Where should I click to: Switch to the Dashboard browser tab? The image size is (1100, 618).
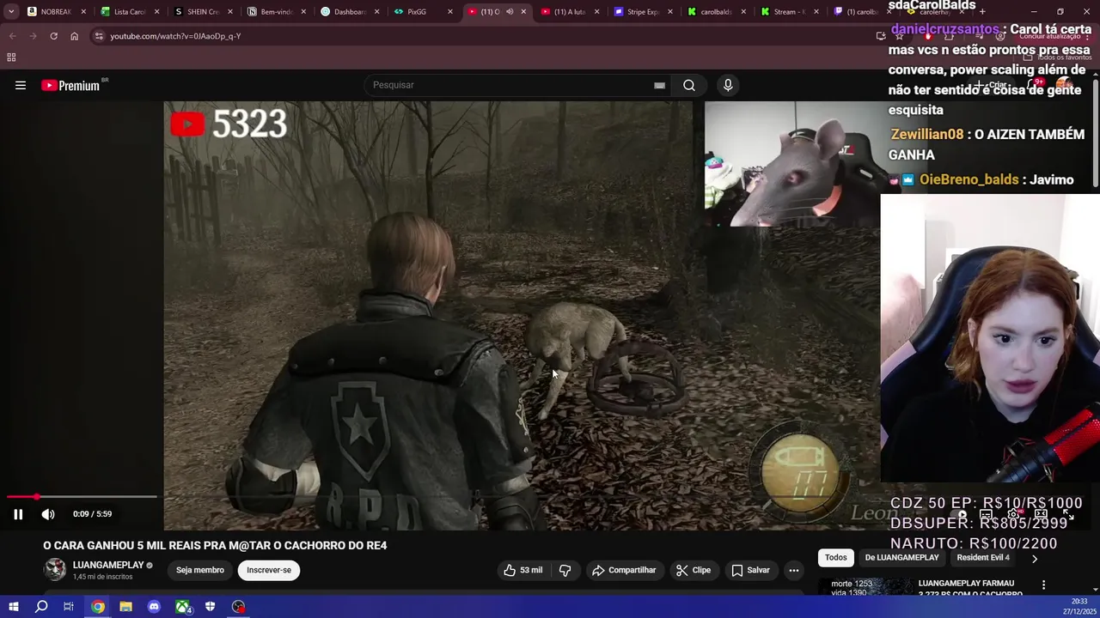pos(350,12)
